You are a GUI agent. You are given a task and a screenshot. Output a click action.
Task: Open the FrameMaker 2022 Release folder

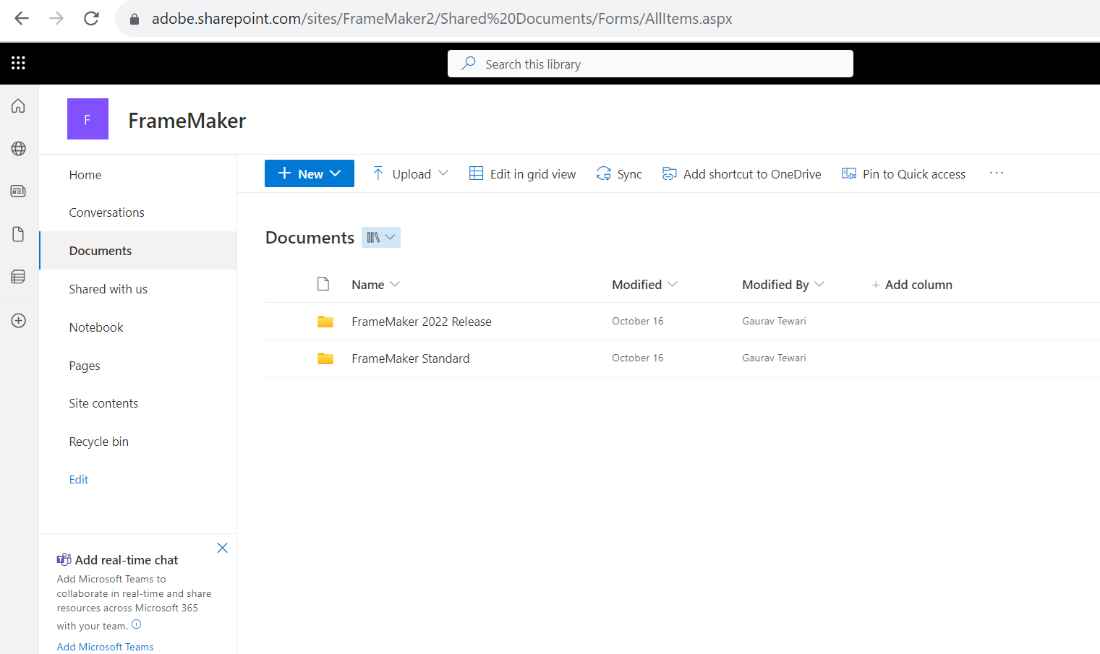pyautogui.click(x=422, y=321)
